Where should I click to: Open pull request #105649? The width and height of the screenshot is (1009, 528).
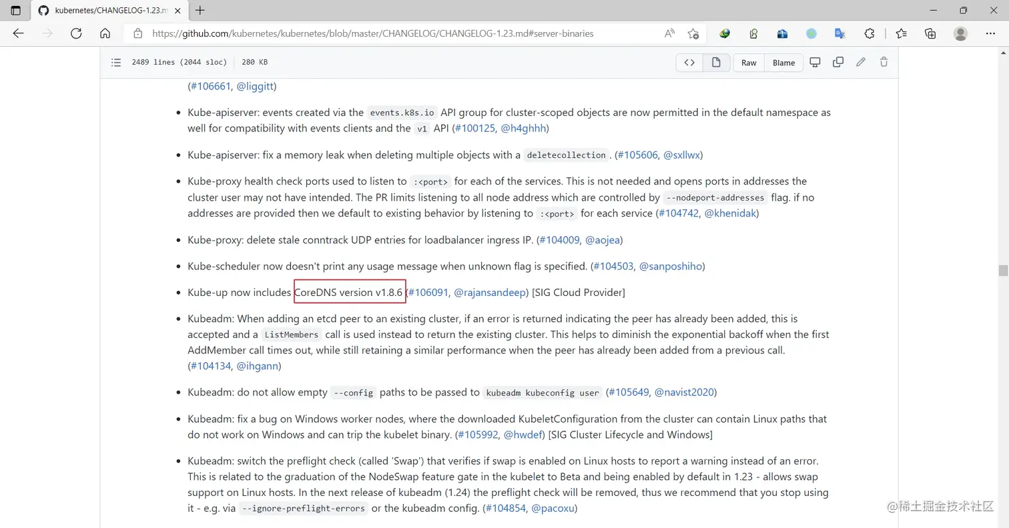[x=629, y=392]
